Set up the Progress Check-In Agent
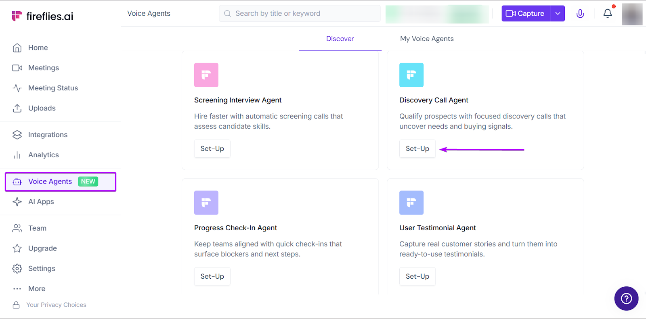646x319 pixels. coord(212,276)
